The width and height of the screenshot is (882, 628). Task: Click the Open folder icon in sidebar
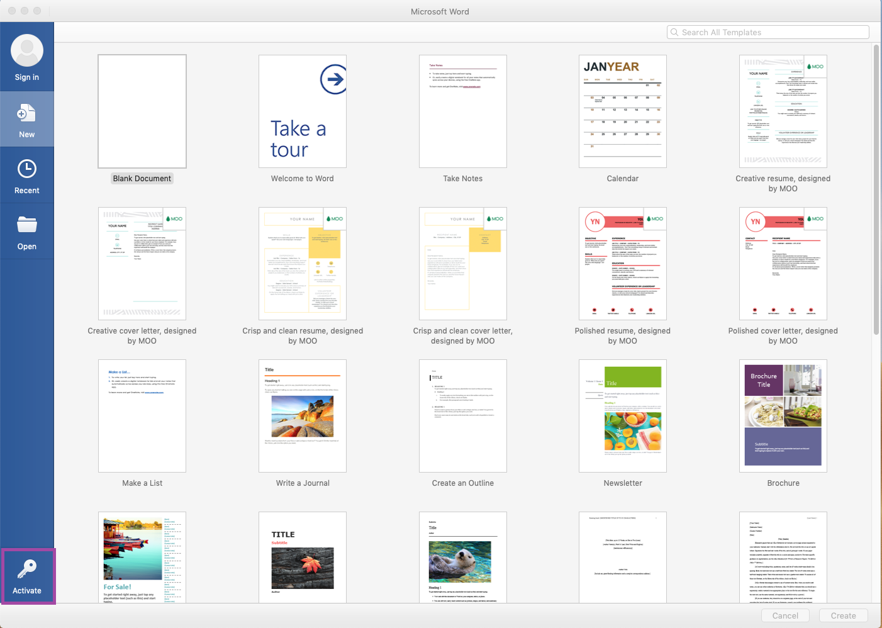point(27,225)
